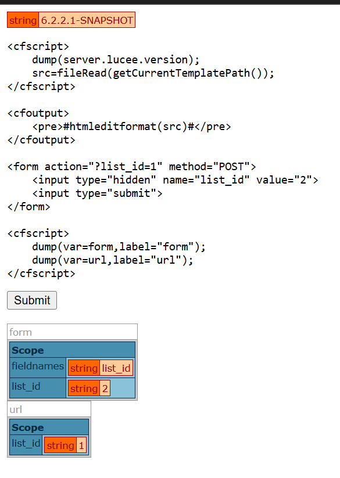Click the hidden input code line
The width and height of the screenshot is (340, 478).
pos(175,180)
